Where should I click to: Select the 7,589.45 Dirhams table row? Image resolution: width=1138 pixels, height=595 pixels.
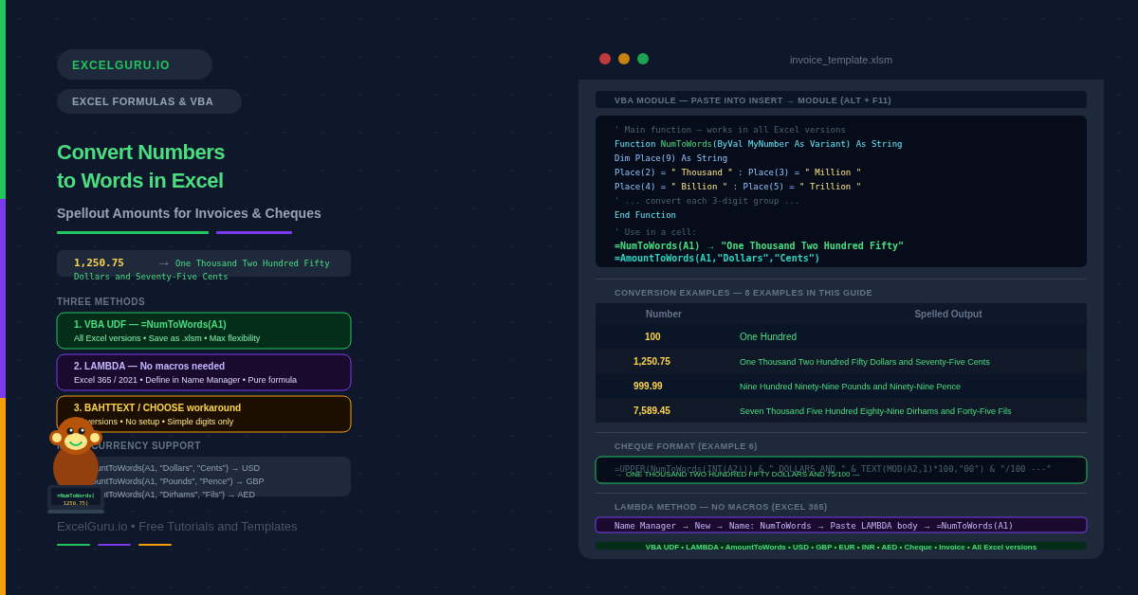click(841, 410)
